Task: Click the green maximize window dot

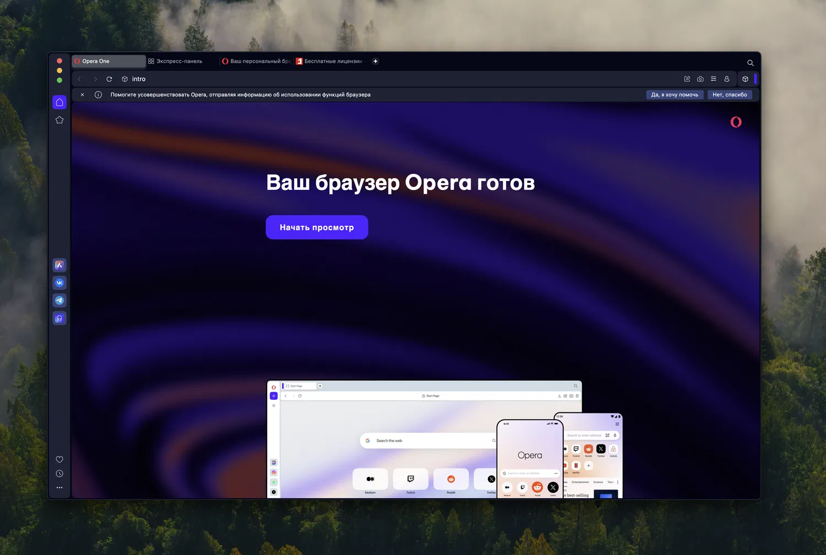Action: [59, 81]
